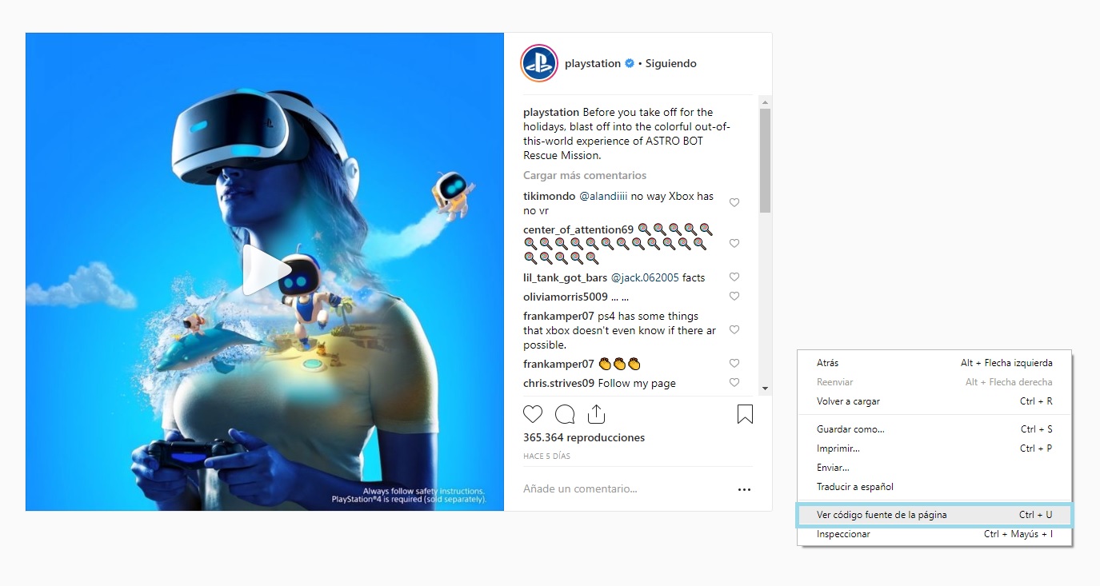
Task: Open center_of_attention69's profile link
Action: click(x=578, y=230)
